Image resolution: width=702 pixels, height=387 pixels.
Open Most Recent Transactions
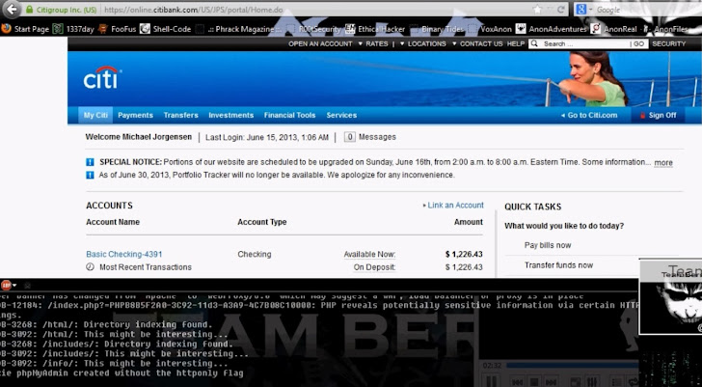coord(146,267)
